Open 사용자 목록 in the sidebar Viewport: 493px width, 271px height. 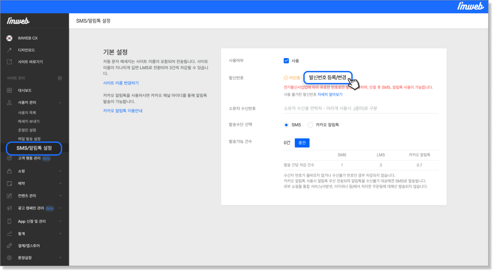point(27,112)
